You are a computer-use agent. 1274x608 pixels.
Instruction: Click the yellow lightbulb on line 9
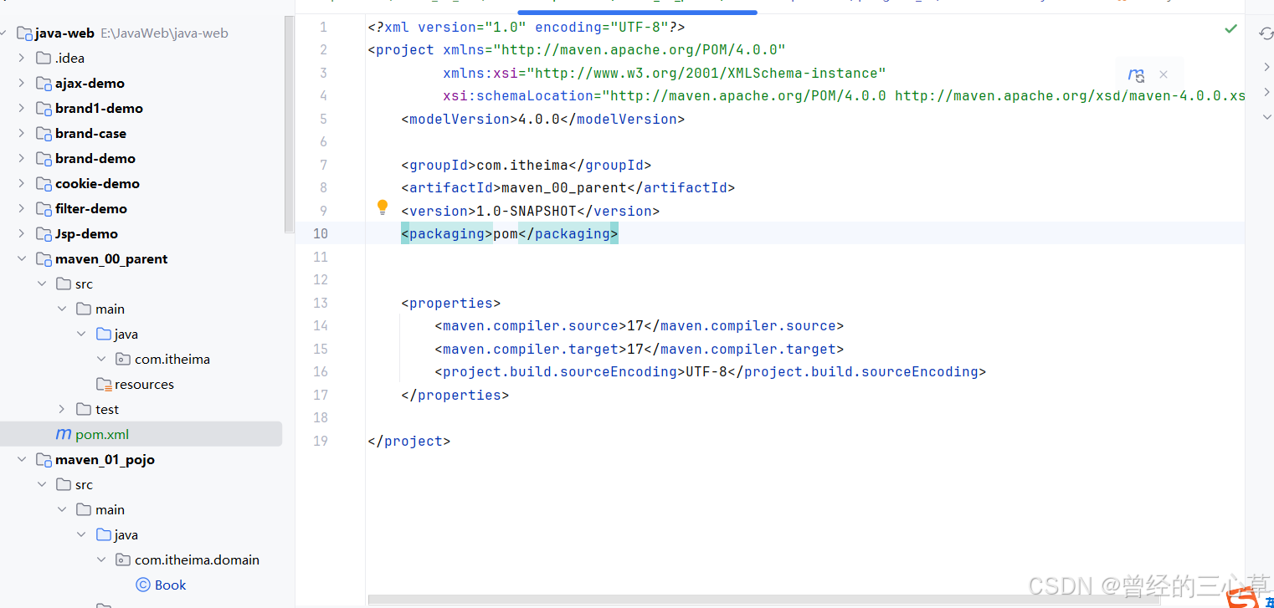click(x=383, y=207)
